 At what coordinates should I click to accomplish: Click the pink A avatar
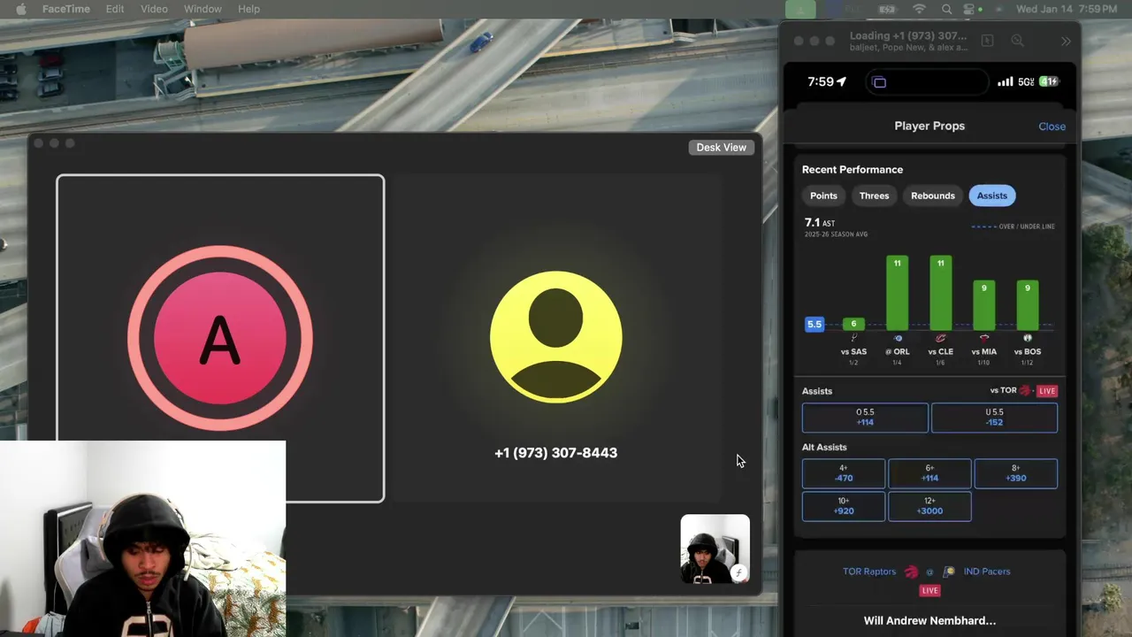point(220,338)
